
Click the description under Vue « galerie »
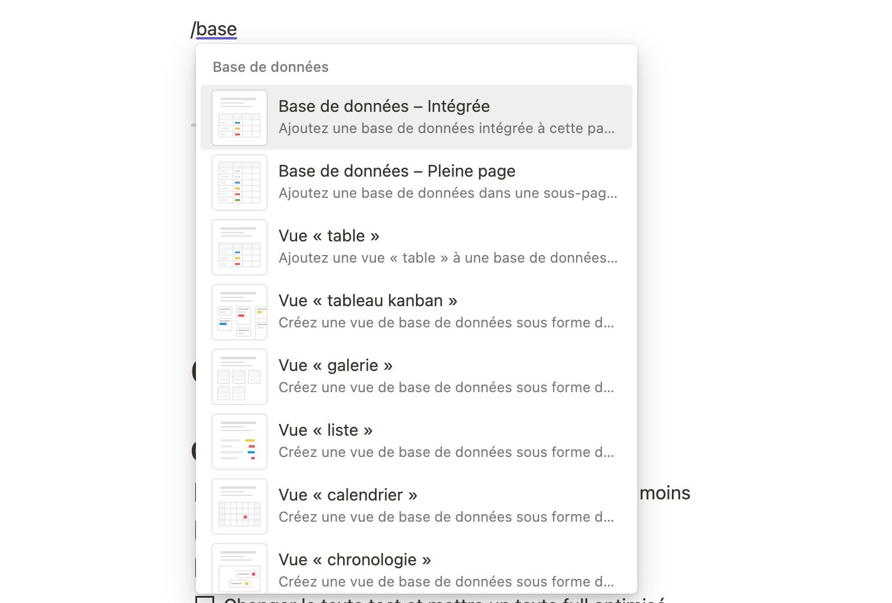tap(447, 387)
